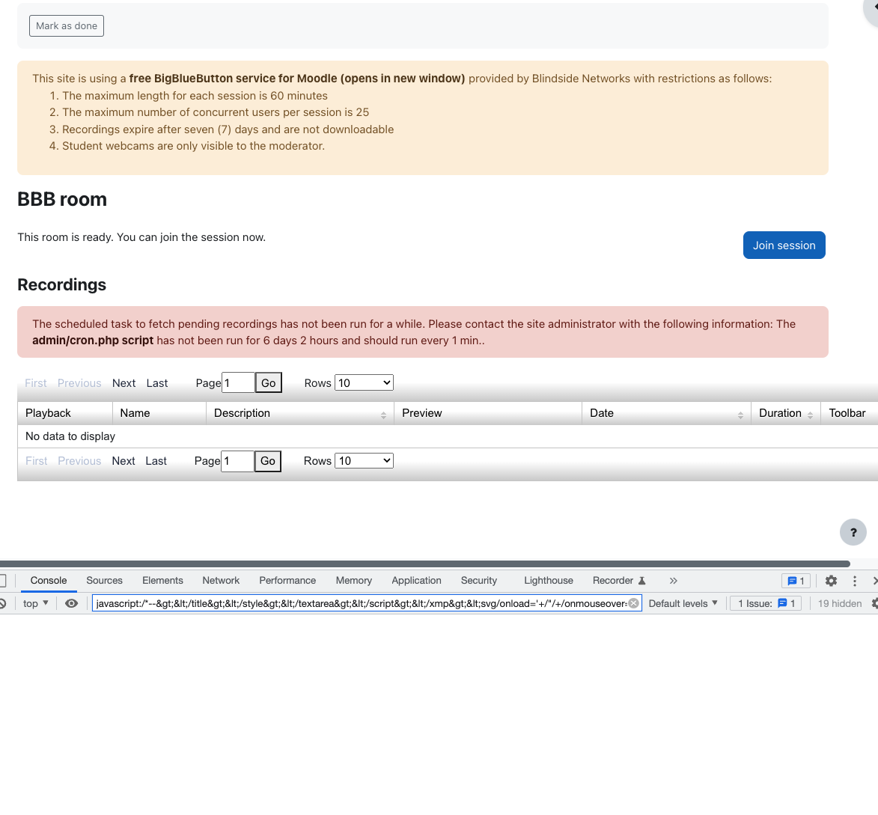Click the bottom Go button

268,461
